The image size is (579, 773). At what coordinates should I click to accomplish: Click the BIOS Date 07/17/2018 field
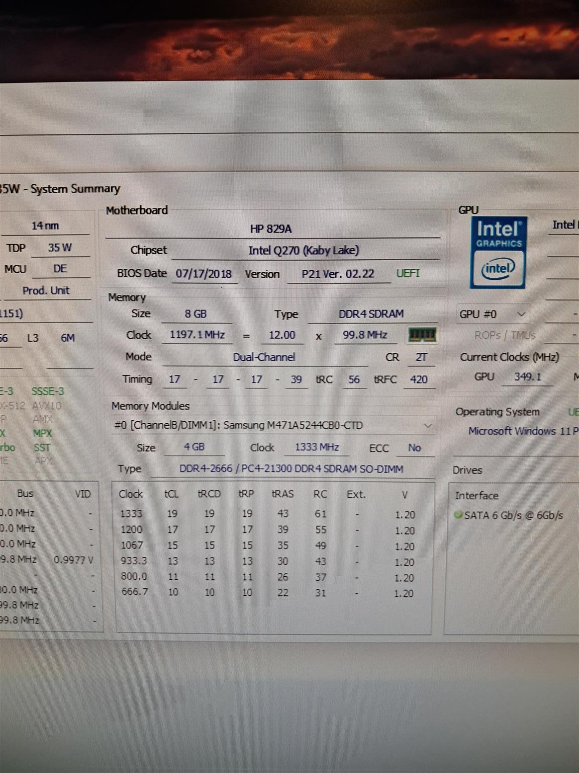pos(204,274)
